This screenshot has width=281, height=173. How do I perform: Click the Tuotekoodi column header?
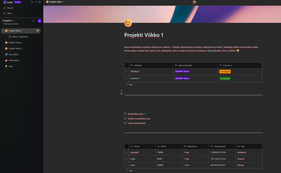(222, 146)
